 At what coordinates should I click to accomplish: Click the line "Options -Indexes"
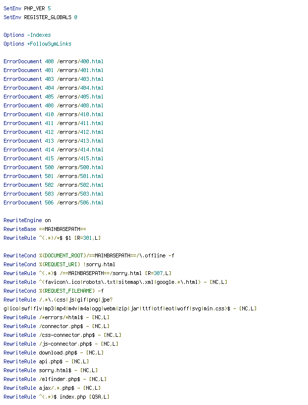27,35
